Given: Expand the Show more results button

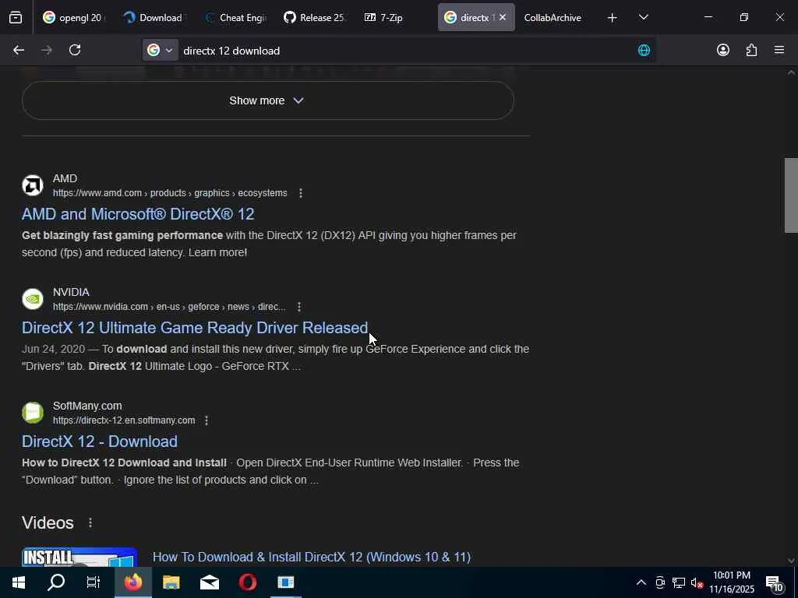Looking at the screenshot, I should click(268, 100).
